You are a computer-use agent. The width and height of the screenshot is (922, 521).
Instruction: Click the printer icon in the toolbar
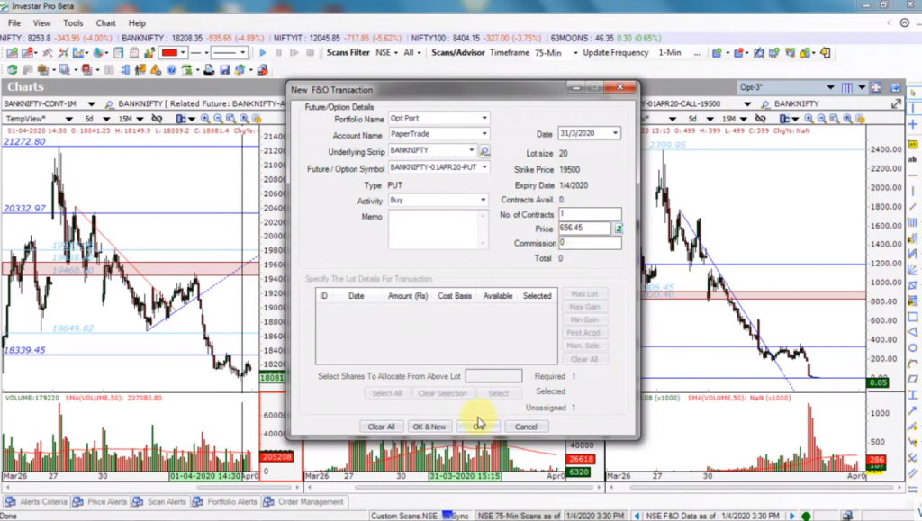209,70
